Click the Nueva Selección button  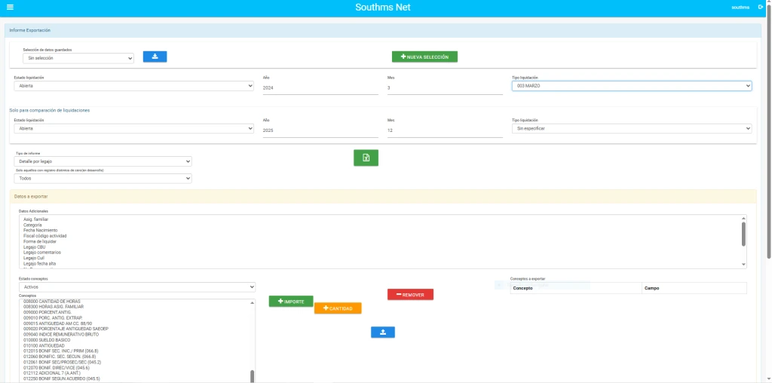[x=424, y=57]
